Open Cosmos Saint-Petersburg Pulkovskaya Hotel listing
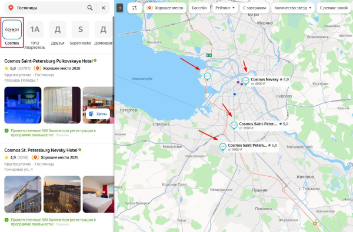353x232 pixels. pyautogui.click(x=48, y=61)
